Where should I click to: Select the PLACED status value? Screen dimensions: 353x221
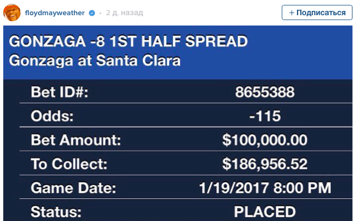[x=265, y=212]
